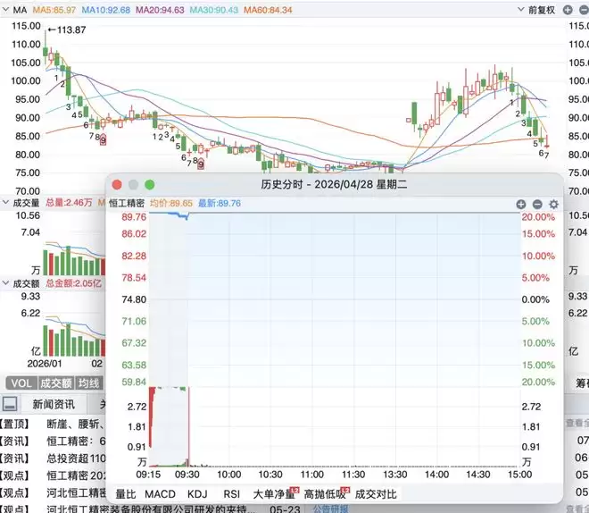
Task: Click the panel collapse icon beside 新闻资讯
Action: [10, 404]
